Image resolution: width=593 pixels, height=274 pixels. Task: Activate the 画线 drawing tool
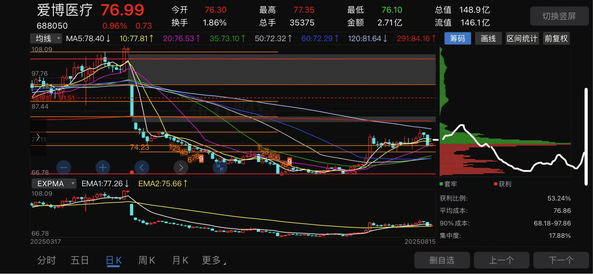488,38
